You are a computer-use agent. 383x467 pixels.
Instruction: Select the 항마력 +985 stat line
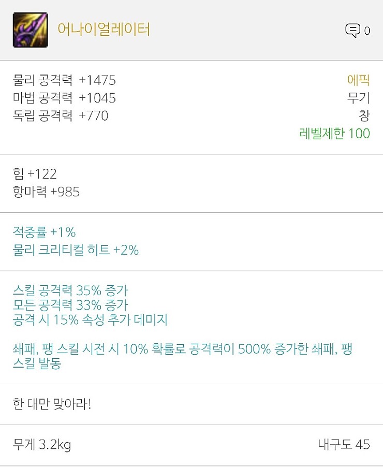46,192
